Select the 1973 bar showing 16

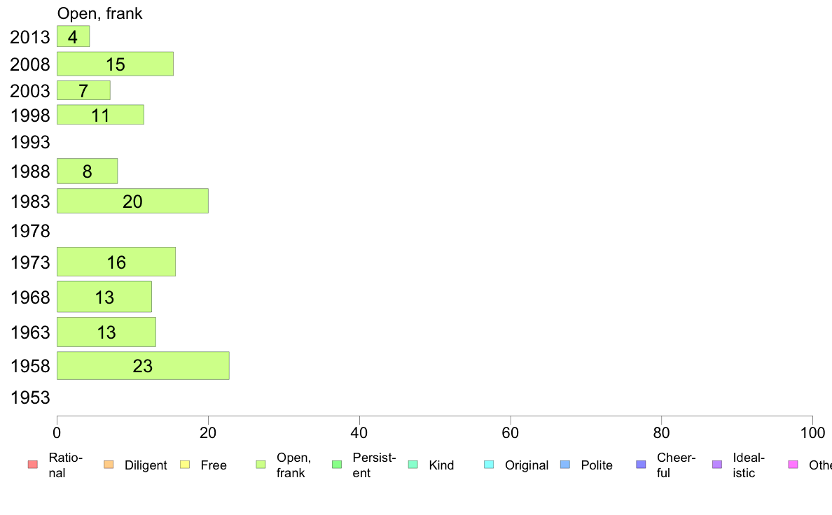tap(116, 262)
